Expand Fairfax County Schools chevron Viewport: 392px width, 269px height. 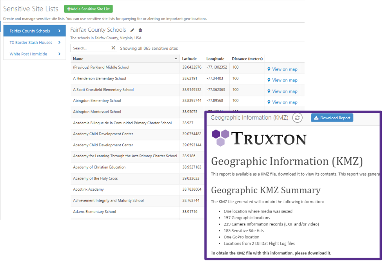tap(59, 31)
